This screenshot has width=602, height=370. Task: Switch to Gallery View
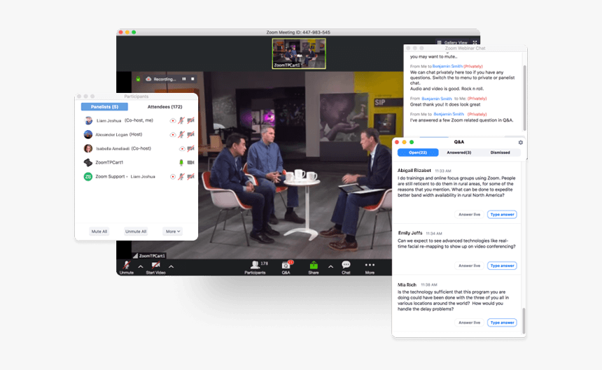(452, 43)
